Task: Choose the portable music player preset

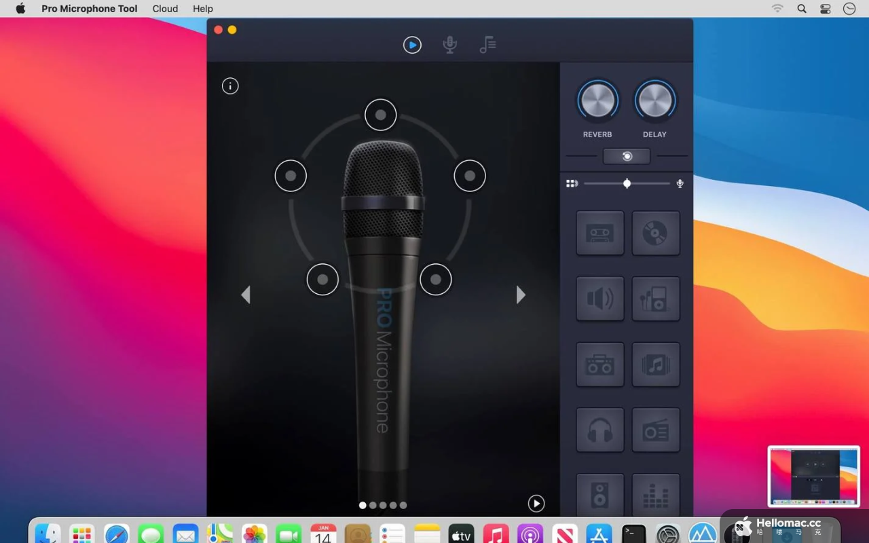Action: click(x=656, y=299)
